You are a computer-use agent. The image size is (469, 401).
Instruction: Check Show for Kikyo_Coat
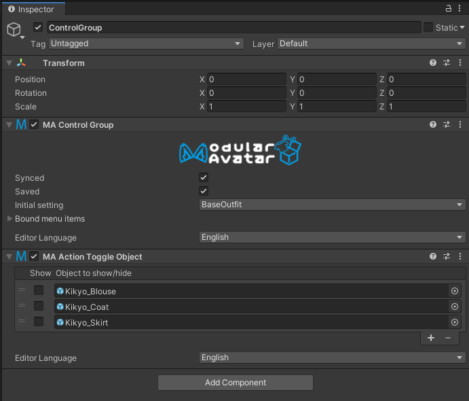tap(39, 306)
